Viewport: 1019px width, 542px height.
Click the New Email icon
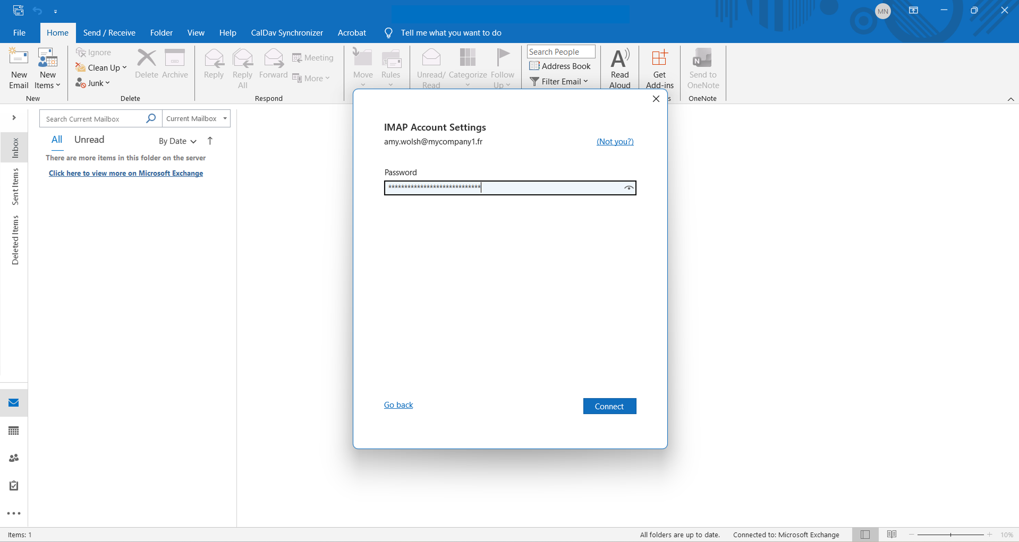19,57
